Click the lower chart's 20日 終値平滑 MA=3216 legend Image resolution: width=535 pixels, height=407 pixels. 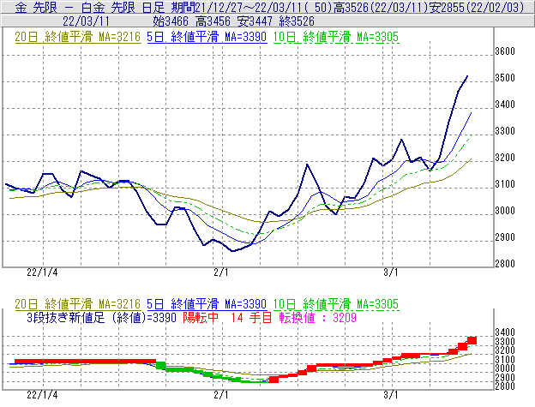[77, 303]
